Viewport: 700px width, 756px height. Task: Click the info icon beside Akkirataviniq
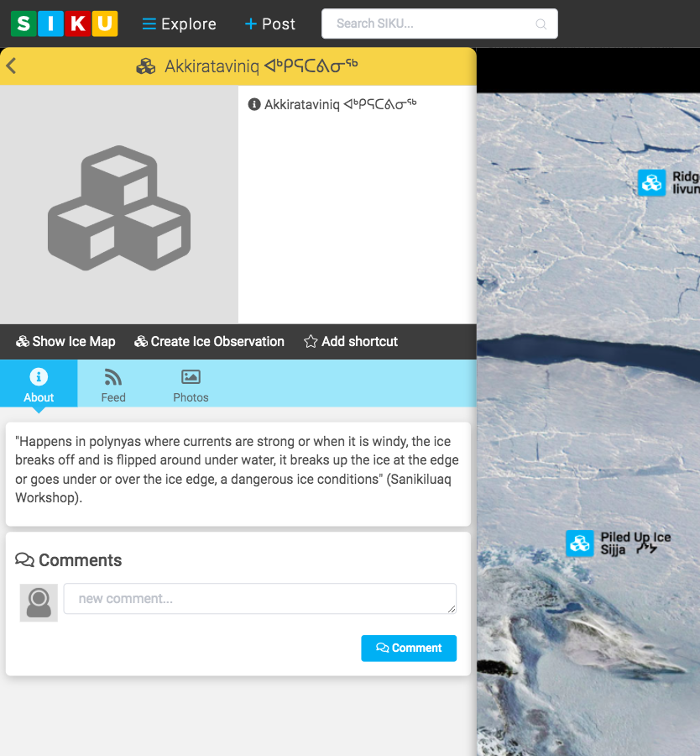254,104
